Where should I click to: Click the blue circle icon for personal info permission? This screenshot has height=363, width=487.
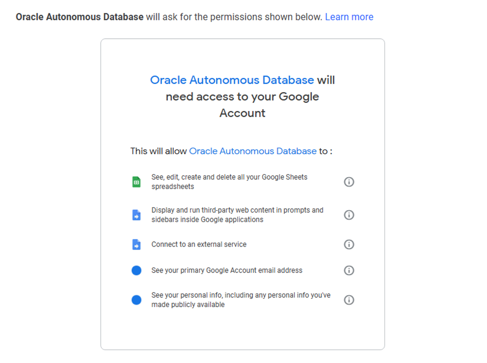click(136, 300)
